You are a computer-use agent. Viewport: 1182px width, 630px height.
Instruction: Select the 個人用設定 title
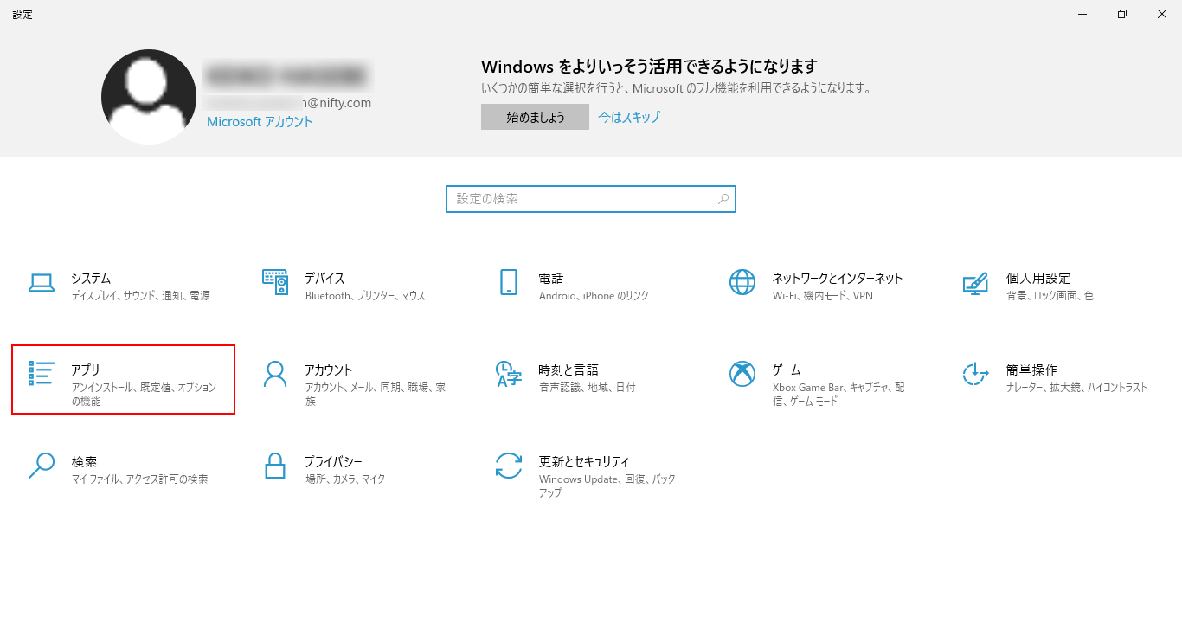click(x=1038, y=279)
